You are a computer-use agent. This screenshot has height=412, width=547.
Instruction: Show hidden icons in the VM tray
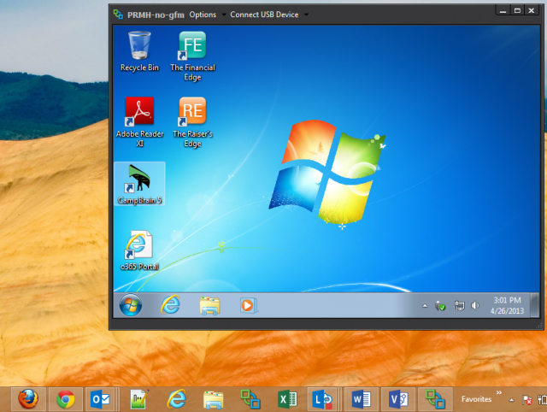(x=425, y=306)
